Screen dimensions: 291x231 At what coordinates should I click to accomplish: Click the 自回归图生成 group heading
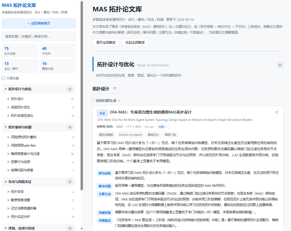pos(106,101)
